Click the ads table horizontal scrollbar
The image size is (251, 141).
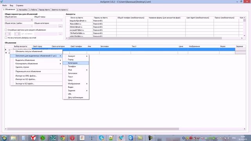tap(93, 129)
